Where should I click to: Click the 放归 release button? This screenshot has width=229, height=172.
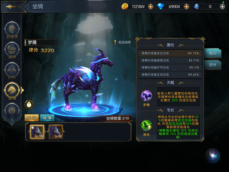point(32,118)
